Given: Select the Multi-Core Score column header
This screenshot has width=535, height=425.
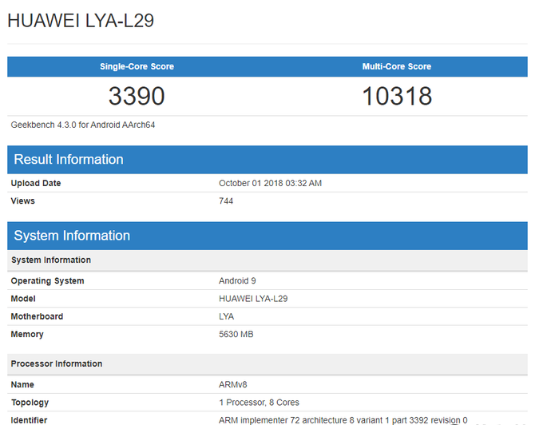Looking at the screenshot, I should pos(397,66).
